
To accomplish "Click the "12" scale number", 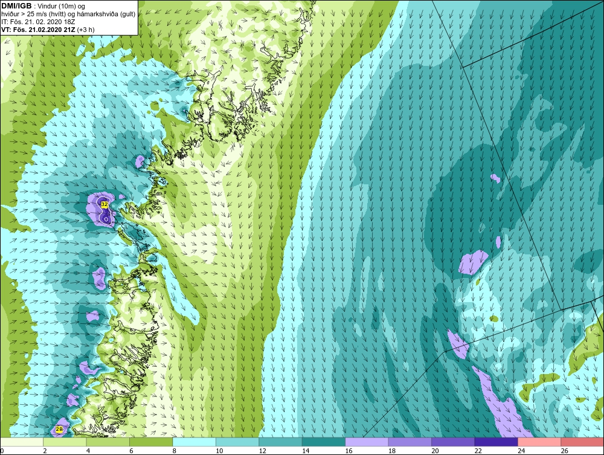I will 262,451.
